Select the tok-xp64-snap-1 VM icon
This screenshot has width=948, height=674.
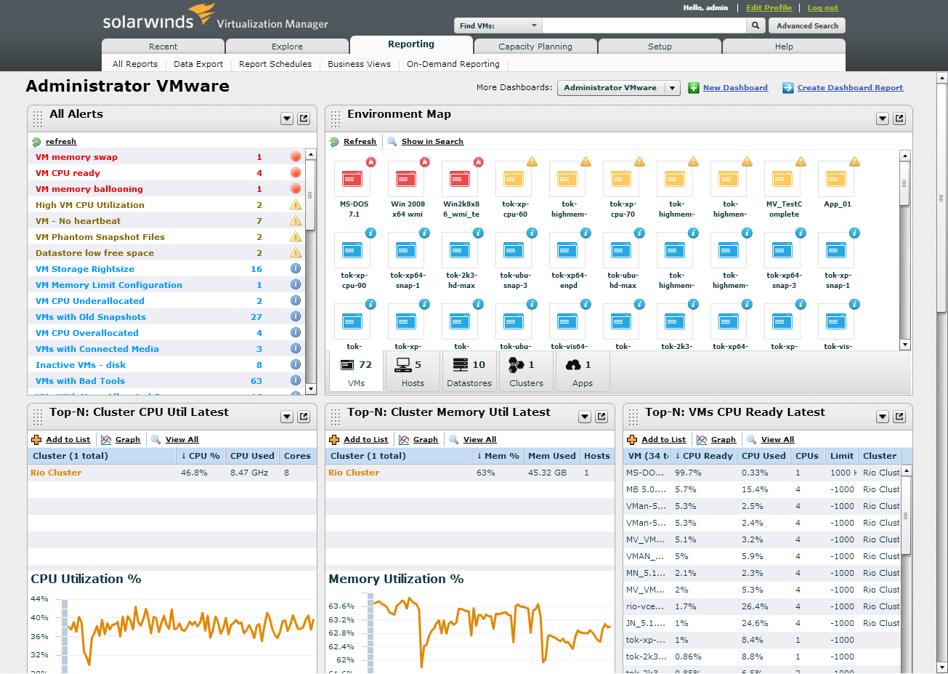pyautogui.click(x=406, y=250)
